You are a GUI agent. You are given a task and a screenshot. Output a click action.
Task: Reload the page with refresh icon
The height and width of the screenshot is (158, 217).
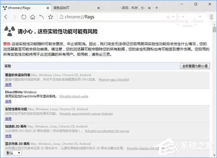pos(24,17)
